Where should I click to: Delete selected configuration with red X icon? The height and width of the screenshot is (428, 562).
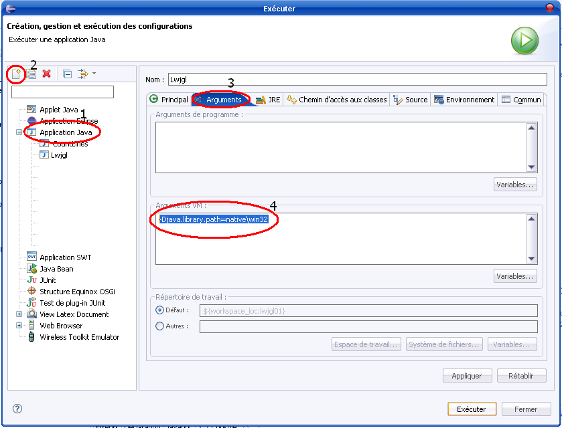pyautogui.click(x=47, y=74)
